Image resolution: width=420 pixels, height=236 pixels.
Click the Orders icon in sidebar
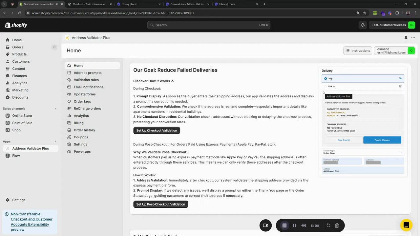click(8, 47)
